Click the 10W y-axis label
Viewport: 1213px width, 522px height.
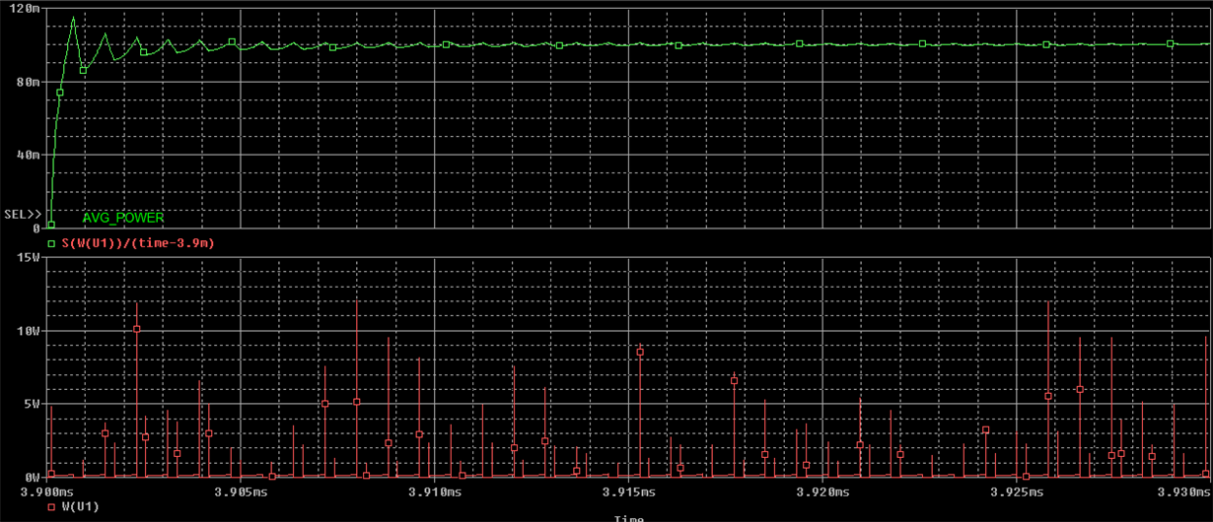coord(28,331)
